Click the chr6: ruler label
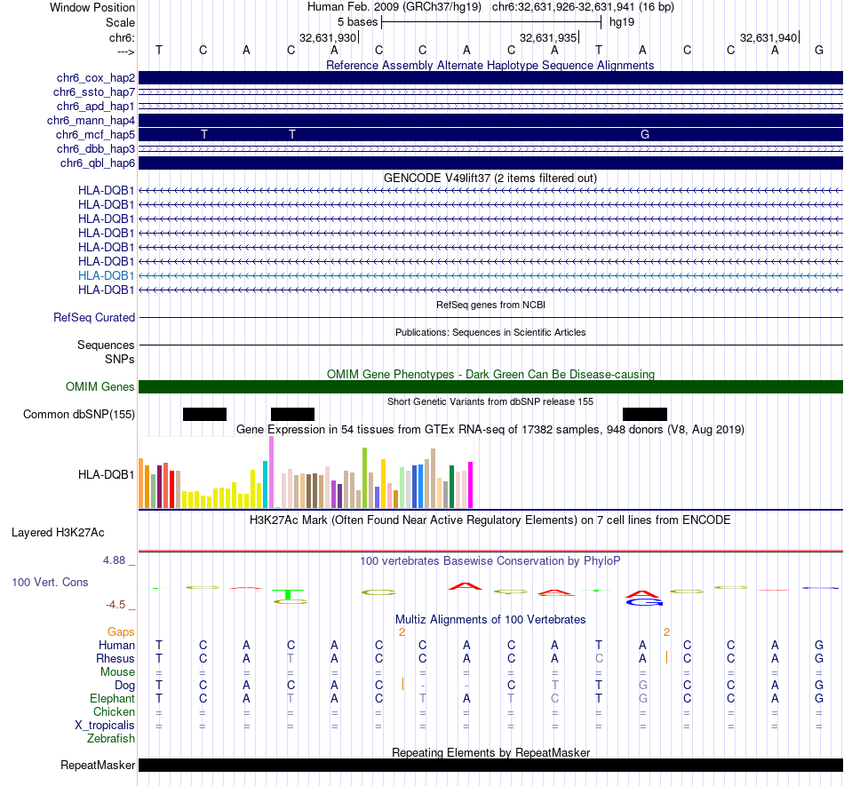The image size is (844, 786). coord(123,37)
